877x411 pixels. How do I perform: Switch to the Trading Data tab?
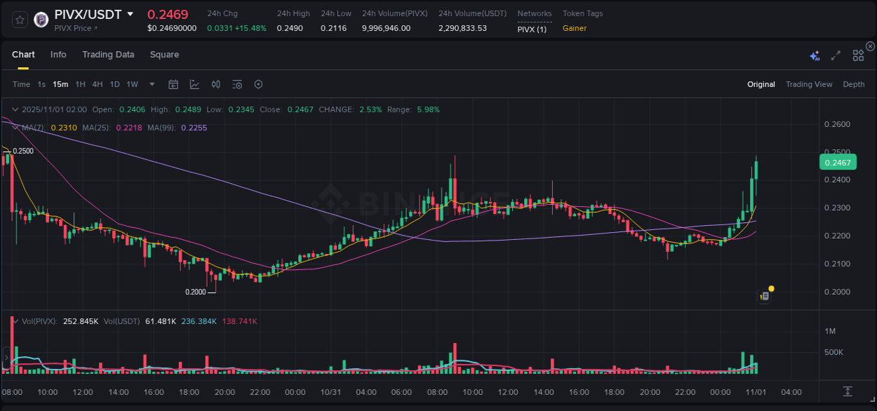108,55
